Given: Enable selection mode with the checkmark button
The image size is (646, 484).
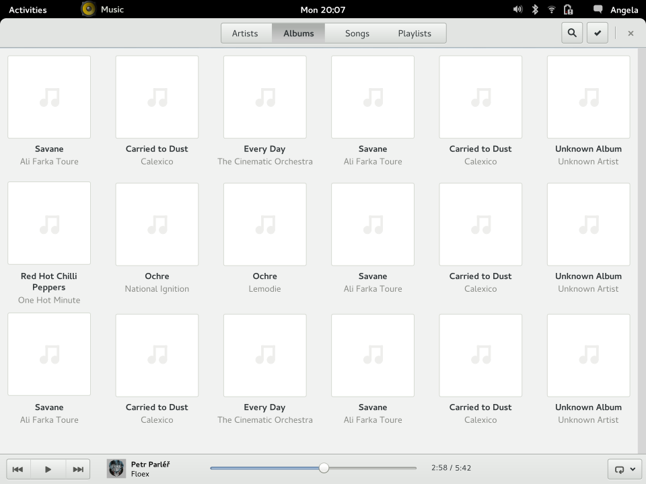Looking at the screenshot, I should coord(598,33).
